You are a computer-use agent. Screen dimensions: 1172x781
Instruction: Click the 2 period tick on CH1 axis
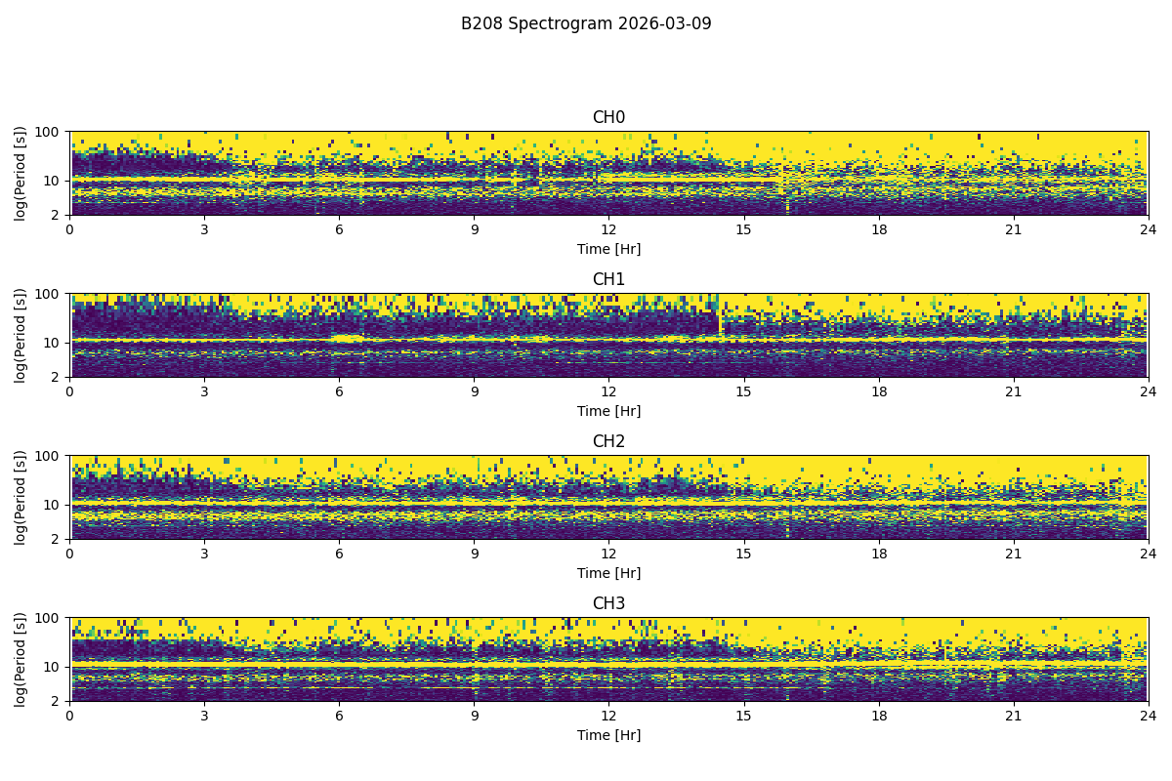coord(55,377)
